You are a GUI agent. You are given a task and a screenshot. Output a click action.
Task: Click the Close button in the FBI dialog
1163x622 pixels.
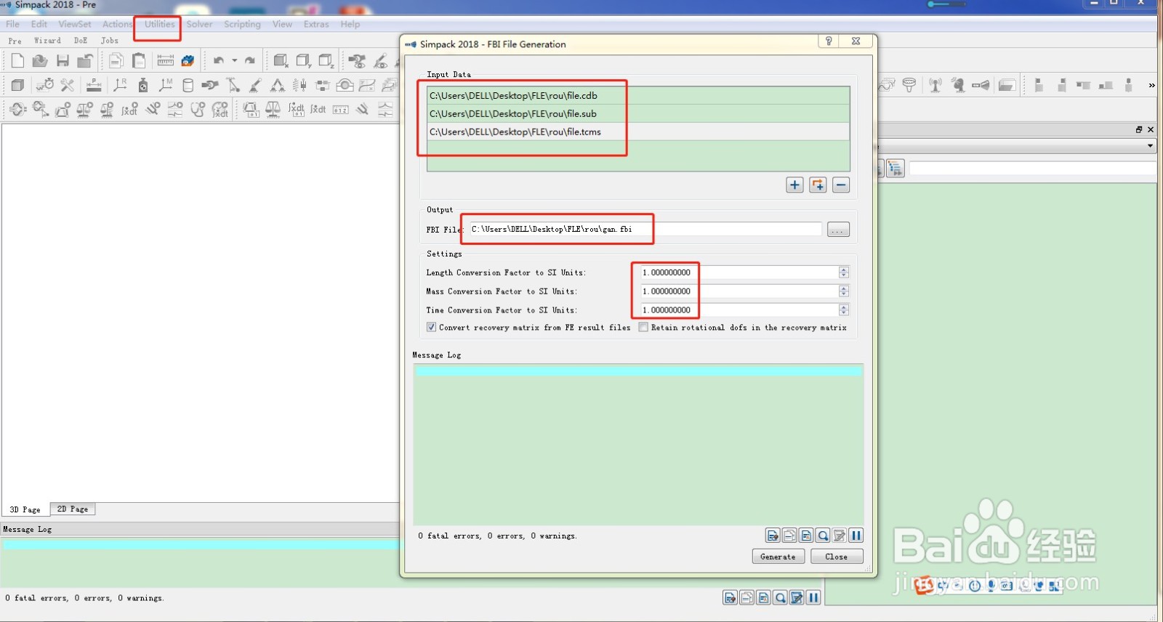click(837, 557)
